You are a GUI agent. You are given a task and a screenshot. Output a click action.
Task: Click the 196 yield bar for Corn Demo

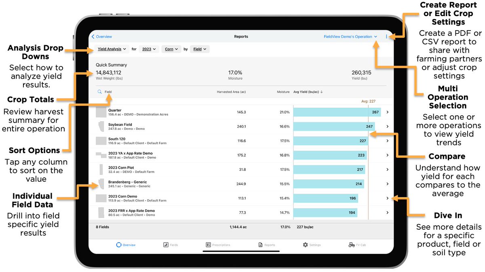coord(326,198)
